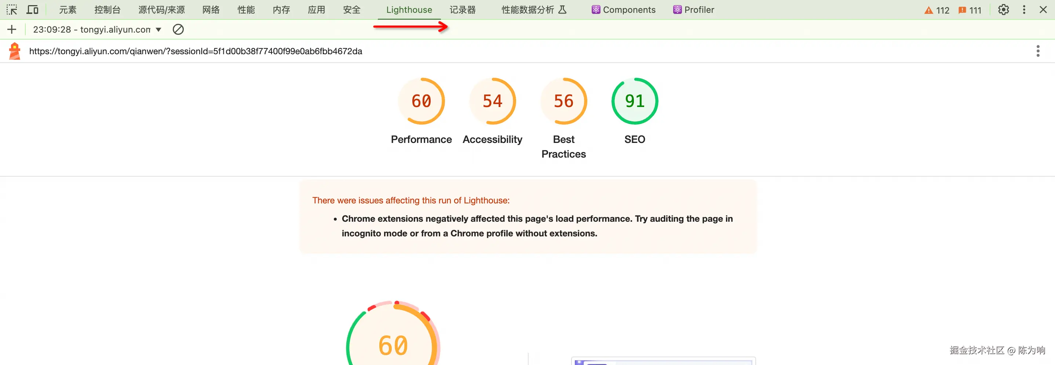Activate the inspect element picker icon
This screenshot has height=365, width=1055.
click(12, 10)
